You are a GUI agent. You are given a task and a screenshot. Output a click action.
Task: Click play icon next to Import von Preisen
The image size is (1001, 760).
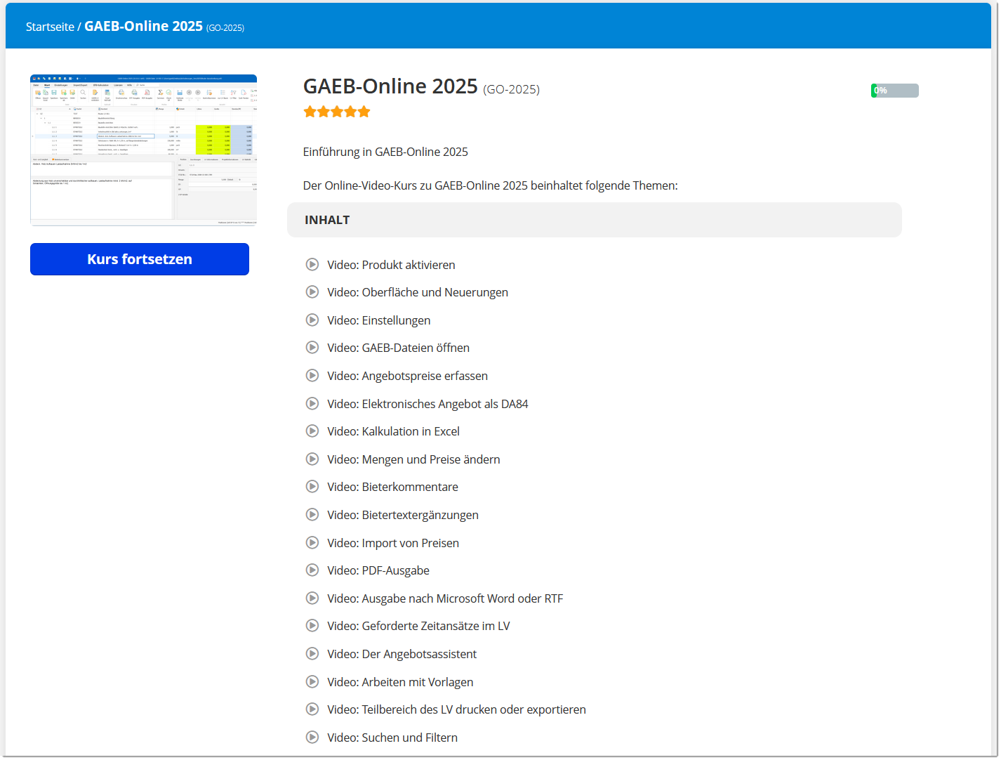(312, 543)
